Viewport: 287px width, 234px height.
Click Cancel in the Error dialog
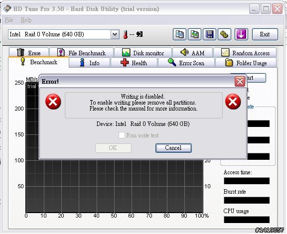173,148
